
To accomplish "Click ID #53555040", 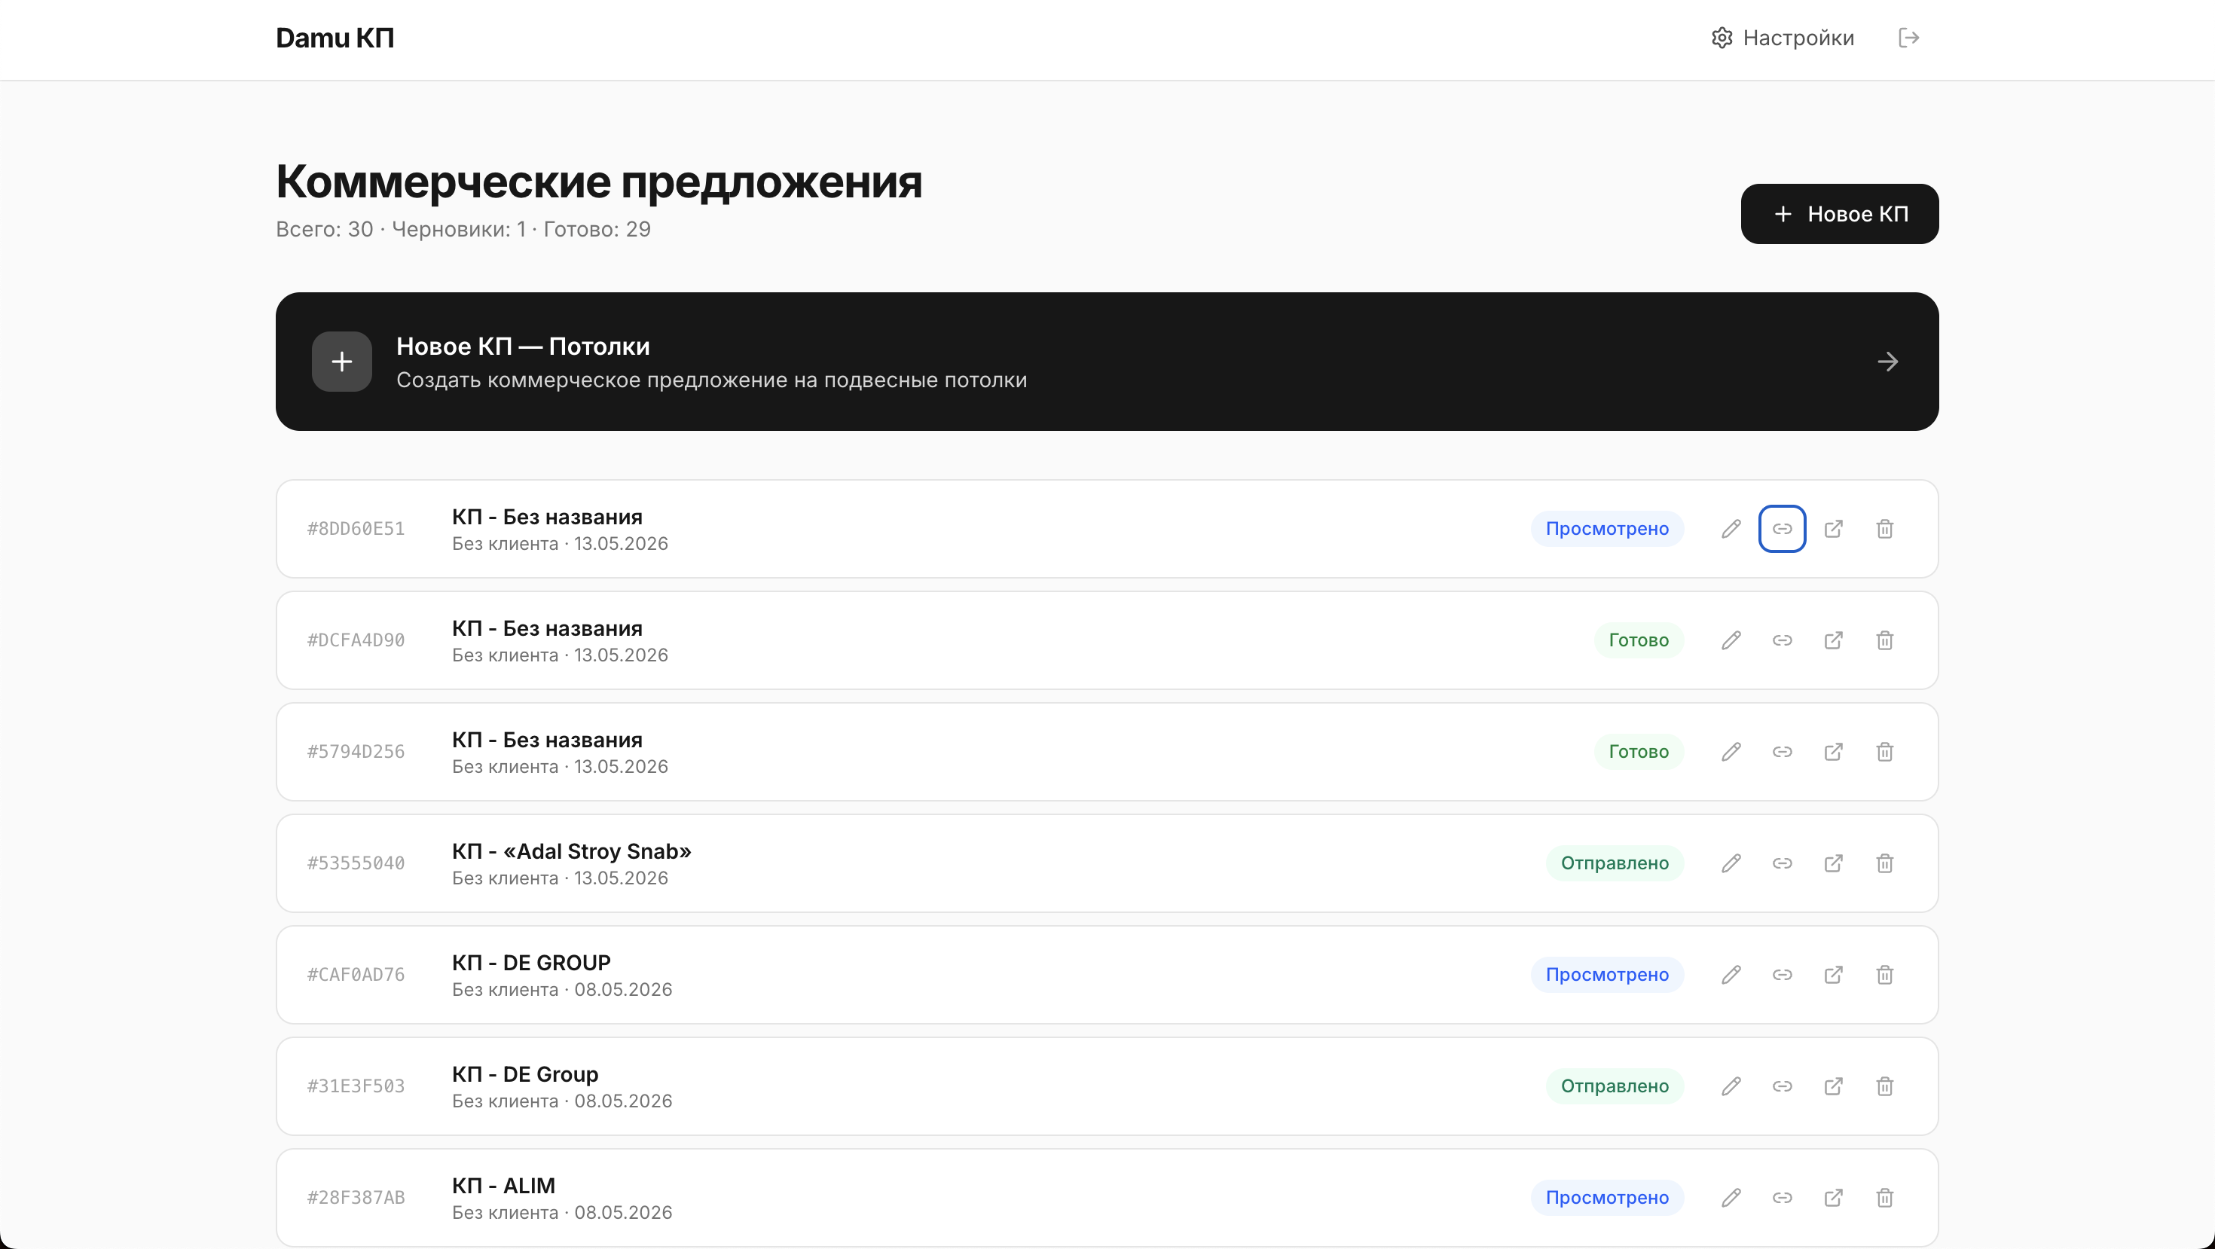I will tap(356, 863).
